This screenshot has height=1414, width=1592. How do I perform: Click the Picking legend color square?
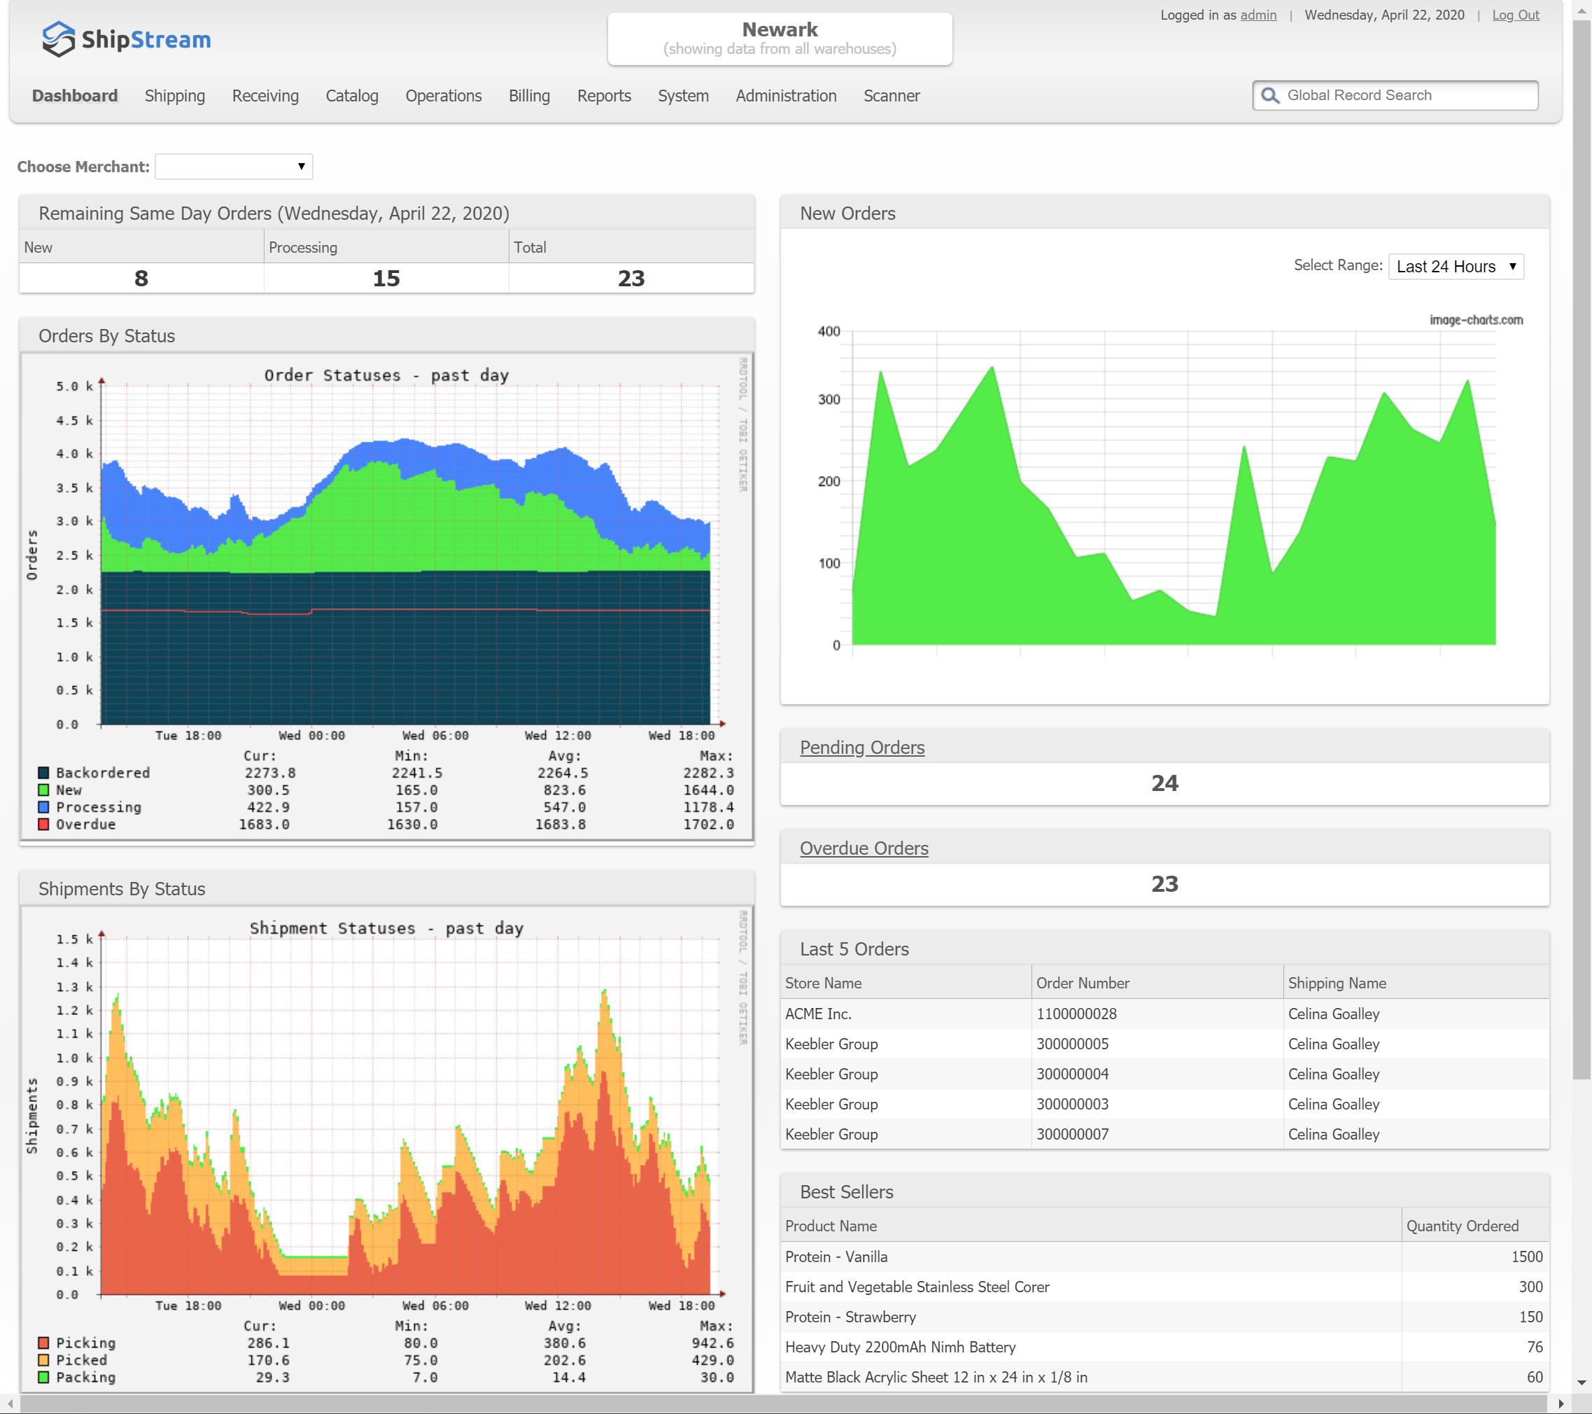point(43,1343)
